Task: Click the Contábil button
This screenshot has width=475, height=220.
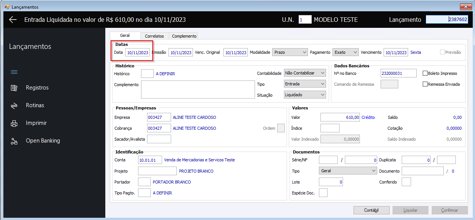Action: 372,210
